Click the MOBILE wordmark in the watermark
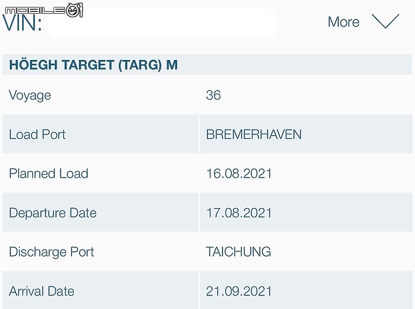 (35, 10)
